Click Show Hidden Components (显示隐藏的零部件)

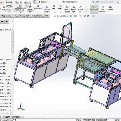click(x=47, y=9)
